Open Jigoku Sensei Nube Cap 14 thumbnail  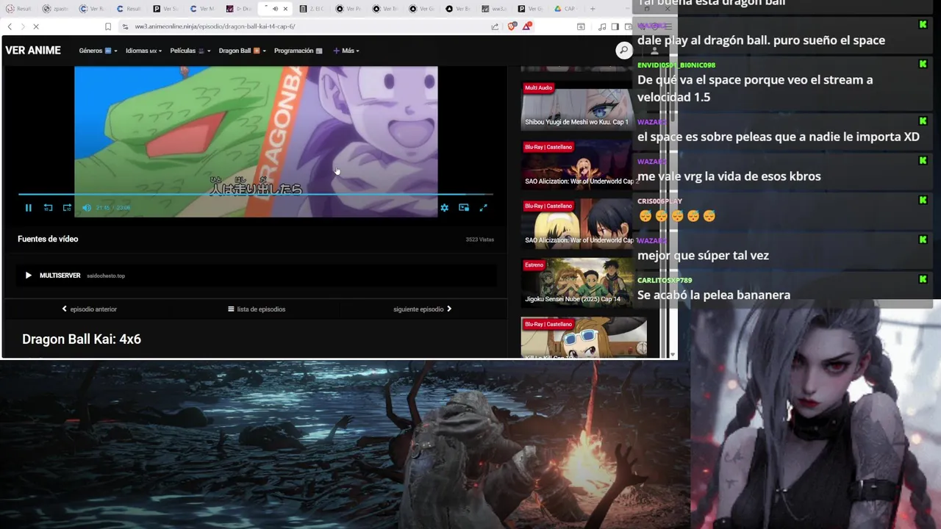(x=576, y=283)
